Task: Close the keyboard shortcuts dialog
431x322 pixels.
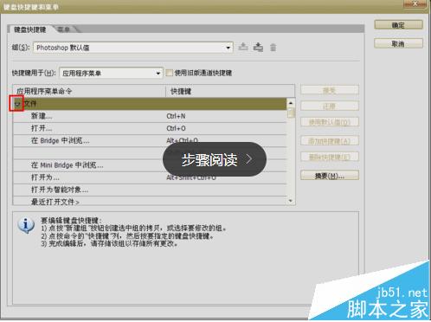Action: click(415, 3)
